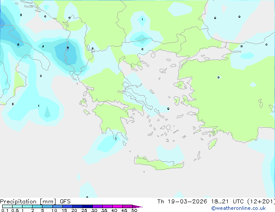Select the 25–30 mm dark navy legend box
275x212 pixels.
pyautogui.click(x=87, y=206)
